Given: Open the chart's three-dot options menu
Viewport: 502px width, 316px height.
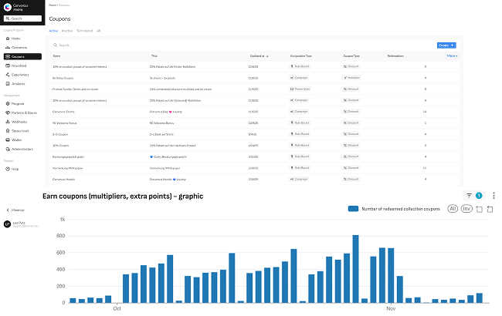Looking at the screenshot, I should tap(494, 196).
